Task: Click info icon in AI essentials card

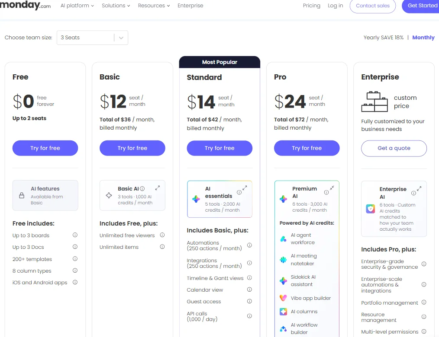Action: [x=239, y=192]
